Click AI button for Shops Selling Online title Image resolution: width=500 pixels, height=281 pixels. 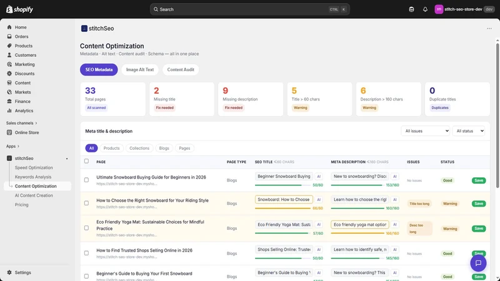coord(319,249)
